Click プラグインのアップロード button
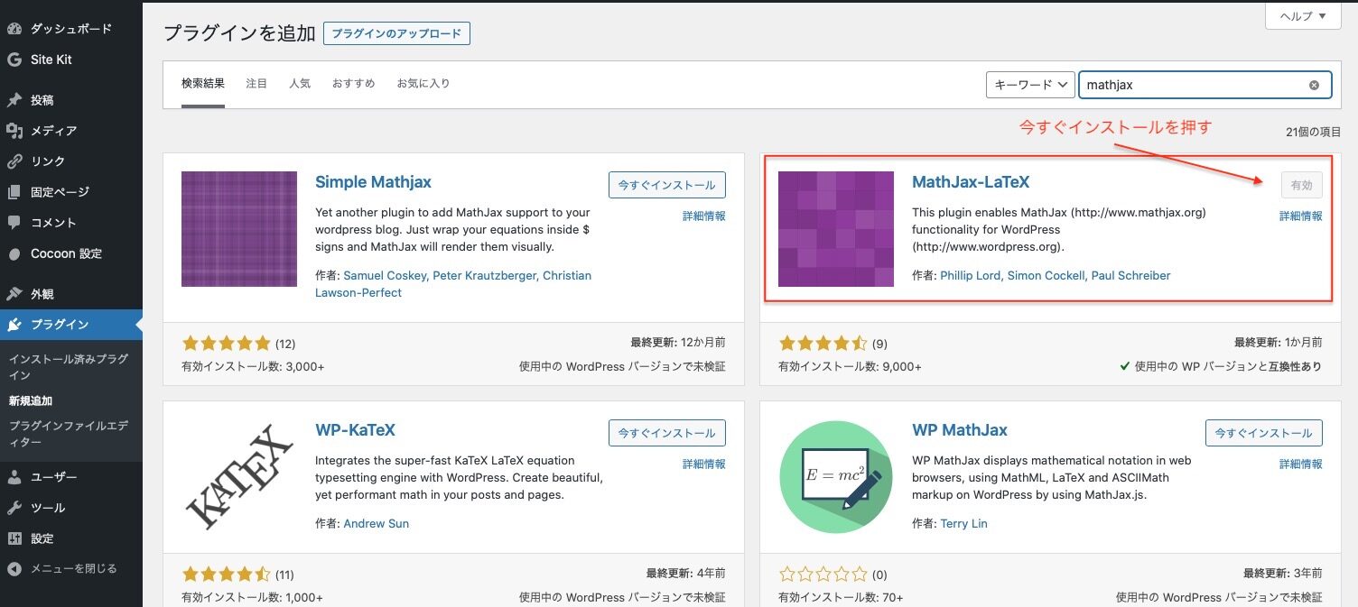Viewport: 1358px width, 607px height. tap(396, 34)
